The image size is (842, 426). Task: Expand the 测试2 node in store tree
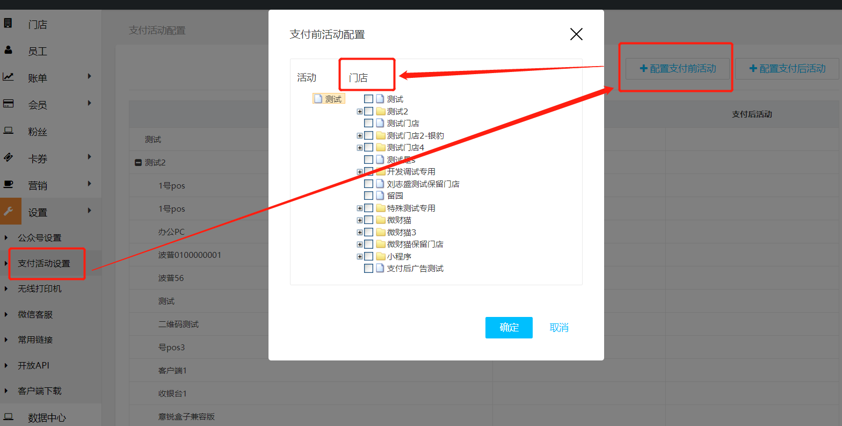click(360, 112)
